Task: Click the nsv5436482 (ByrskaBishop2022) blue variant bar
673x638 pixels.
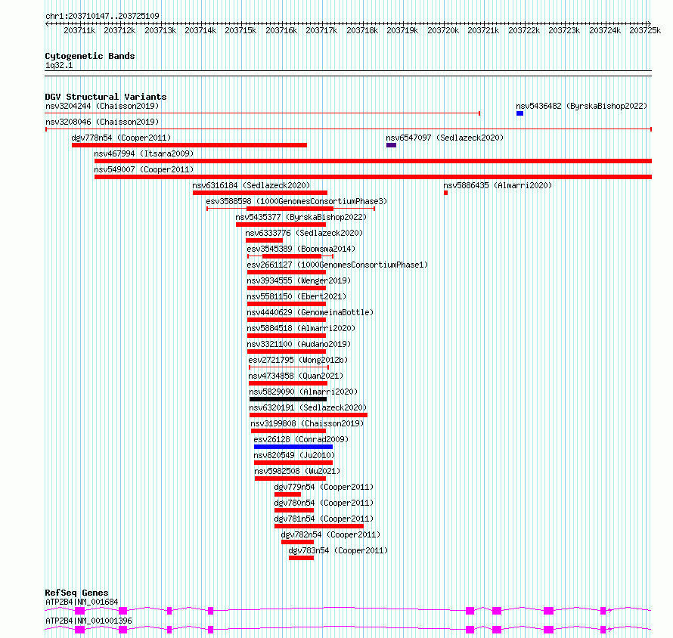Action: point(519,113)
